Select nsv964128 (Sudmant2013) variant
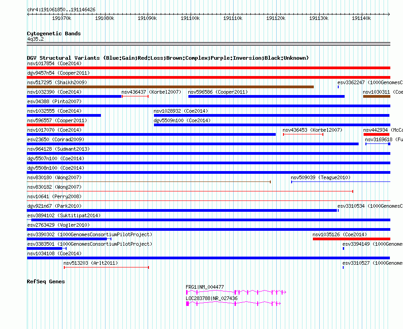403x329 pixels. coord(208,153)
